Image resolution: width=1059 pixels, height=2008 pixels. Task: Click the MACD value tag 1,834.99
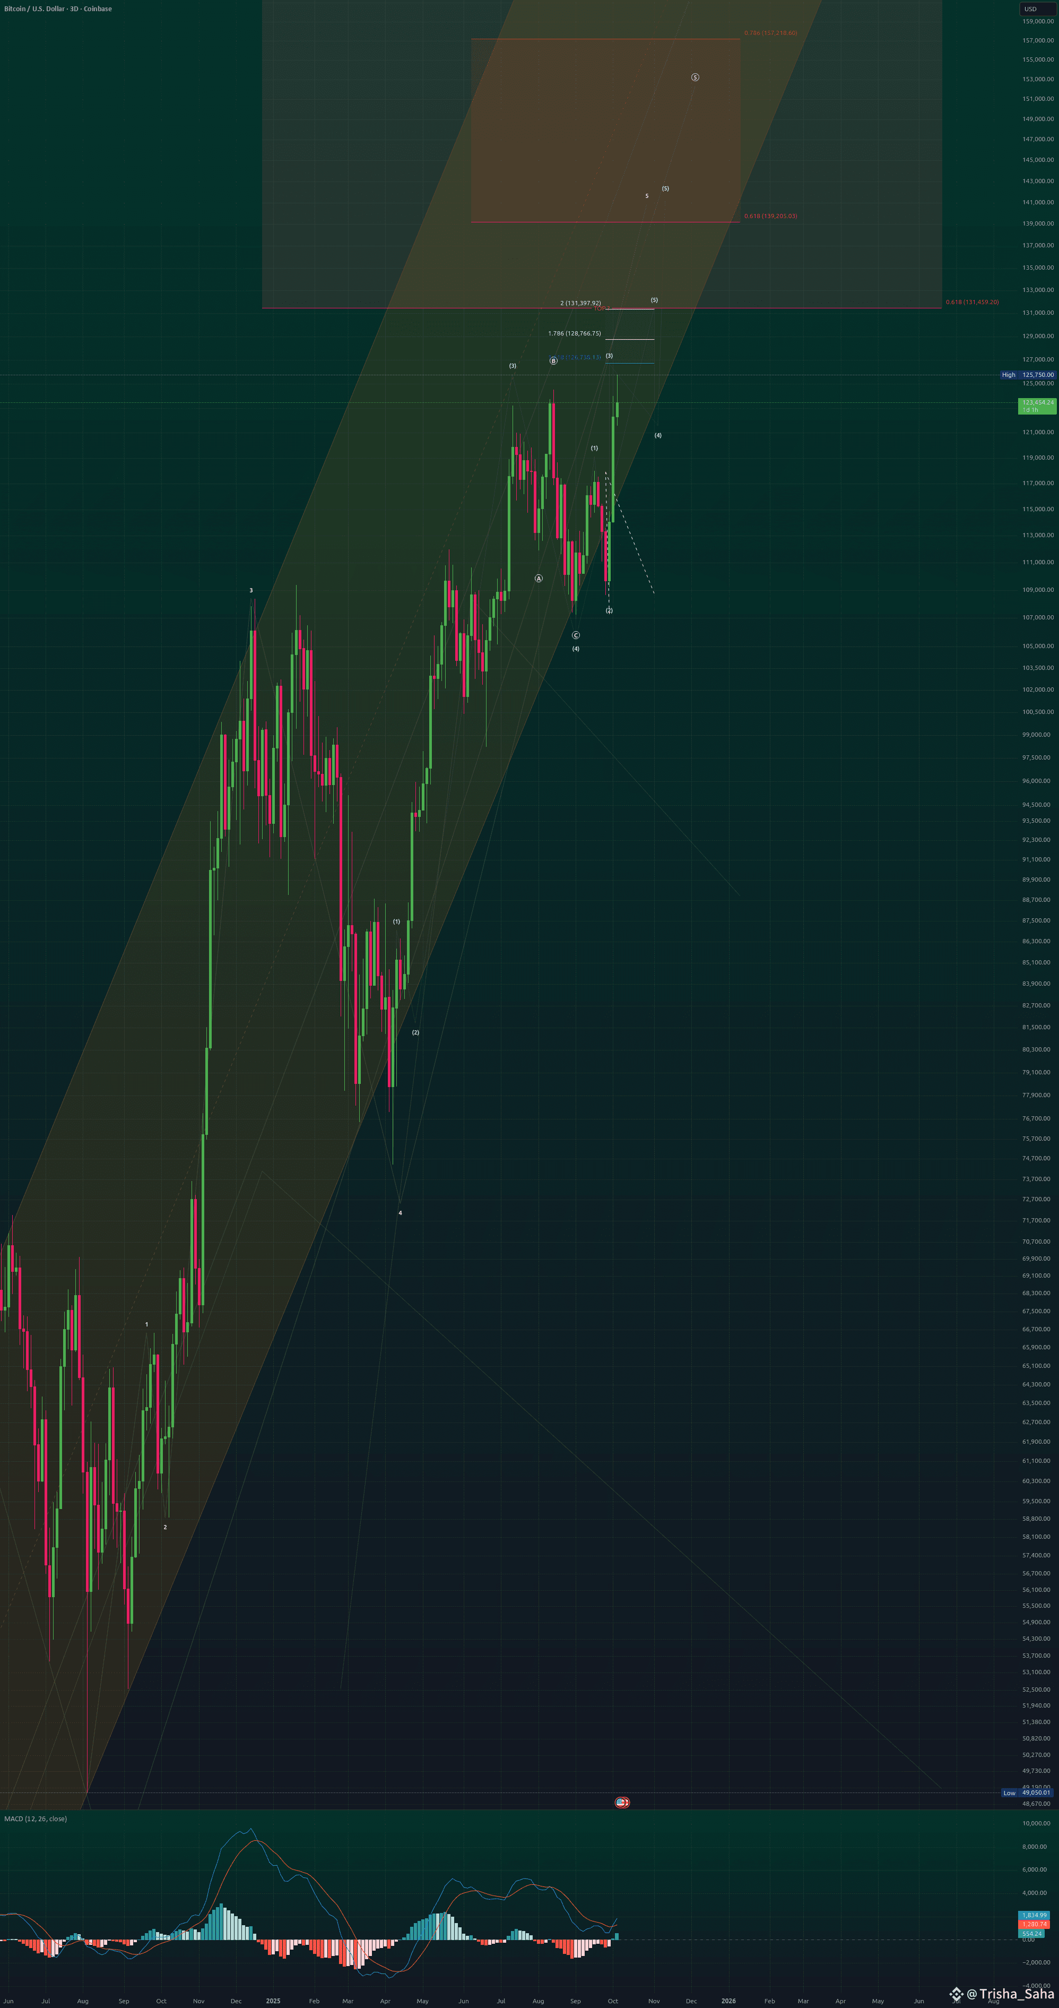click(1034, 1915)
